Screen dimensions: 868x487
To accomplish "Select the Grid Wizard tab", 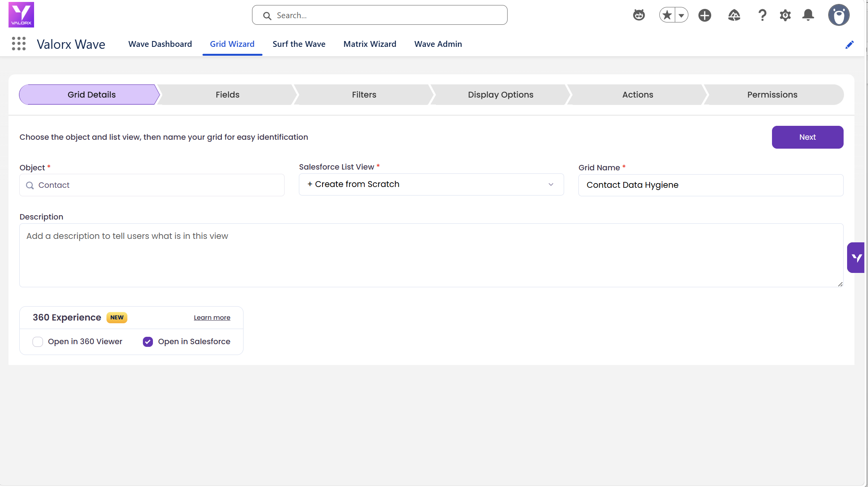I will (232, 44).
